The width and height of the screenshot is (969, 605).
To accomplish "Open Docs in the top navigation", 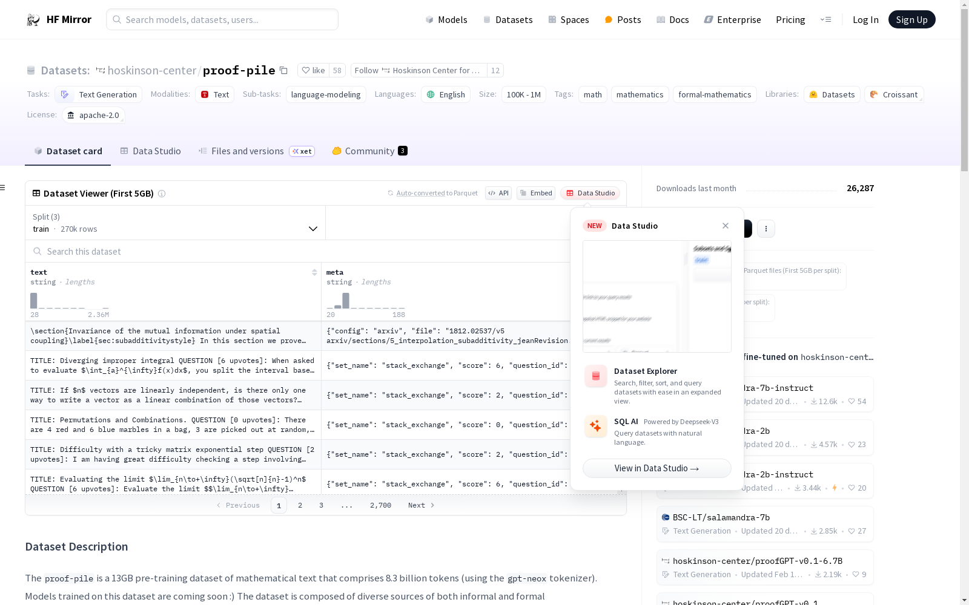I will click(673, 19).
